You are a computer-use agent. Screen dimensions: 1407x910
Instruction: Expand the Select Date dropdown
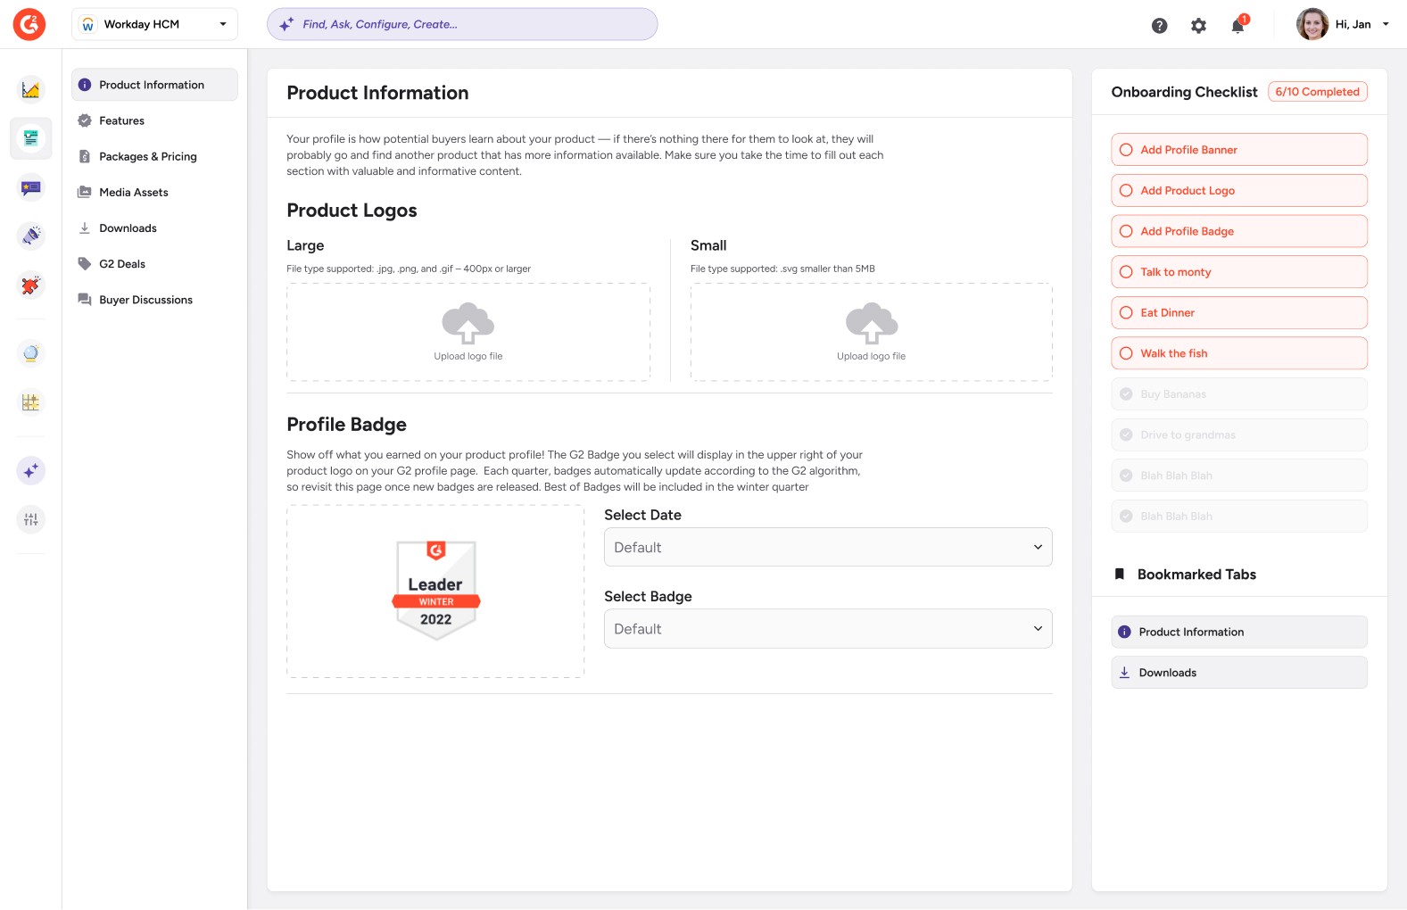[827, 547]
